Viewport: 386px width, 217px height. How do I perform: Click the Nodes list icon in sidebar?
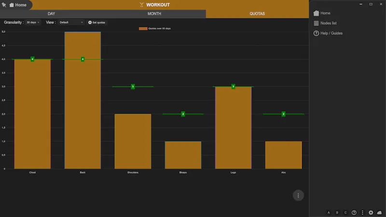[317, 23]
